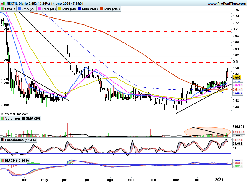Click the Estocástico indicator icon
This screenshot has height=183, width=247.
[x=3, y=140]
